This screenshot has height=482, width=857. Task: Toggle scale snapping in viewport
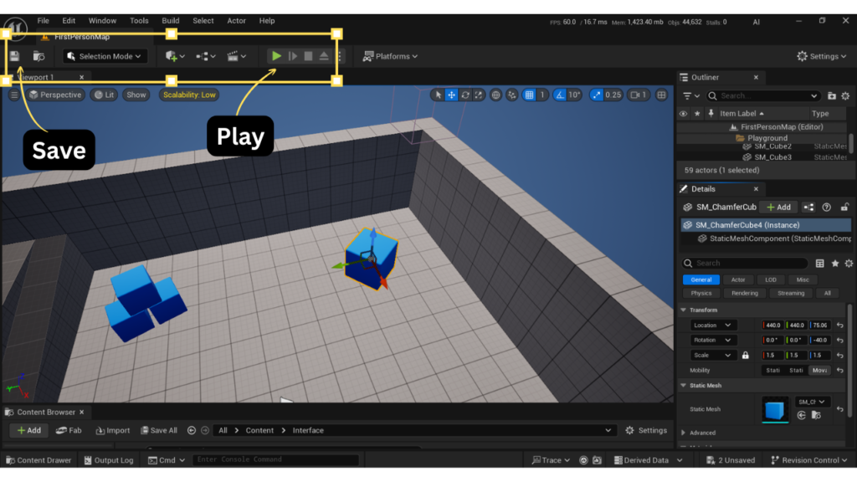point(596,95)
